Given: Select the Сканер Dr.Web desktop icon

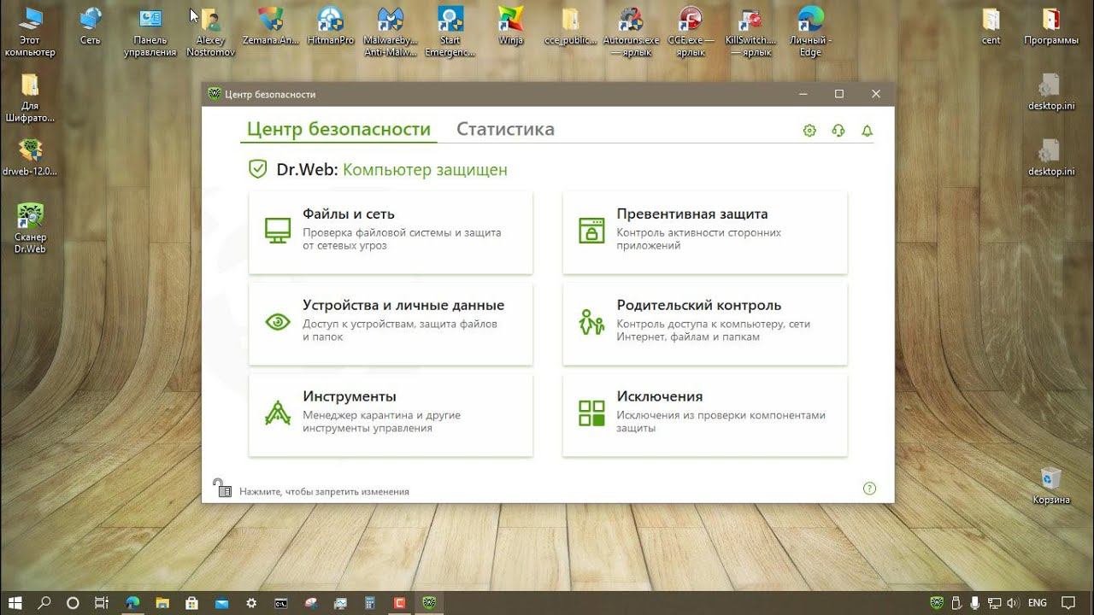Looking at the screenshot, I should [30, 228].
